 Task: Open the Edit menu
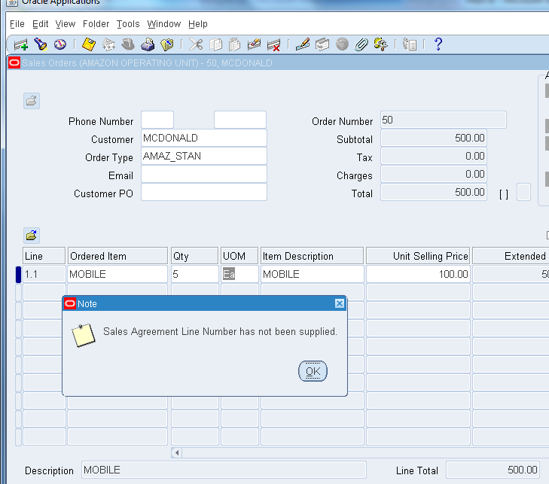[x=40, y=24]
